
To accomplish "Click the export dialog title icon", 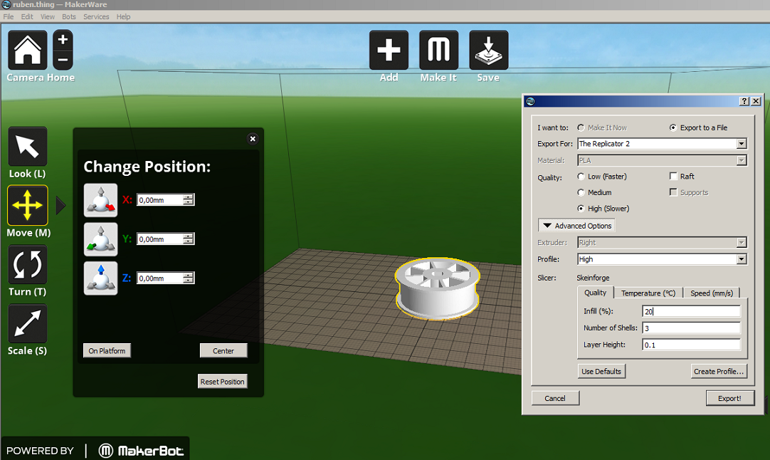I will point(530,101).
